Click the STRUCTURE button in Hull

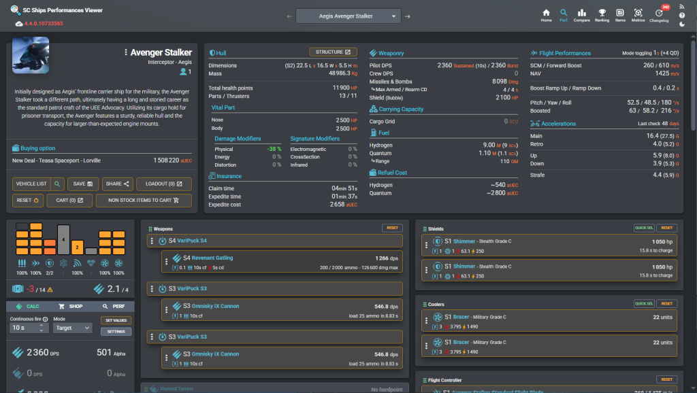333,52
